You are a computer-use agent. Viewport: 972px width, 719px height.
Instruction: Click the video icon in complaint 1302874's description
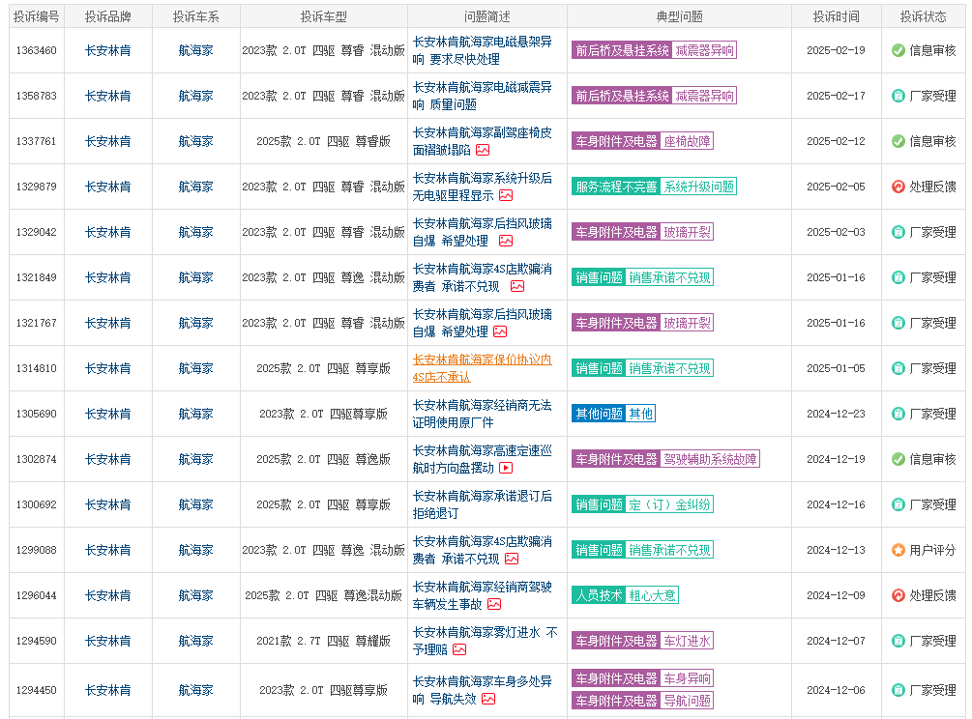pos(506,468)
